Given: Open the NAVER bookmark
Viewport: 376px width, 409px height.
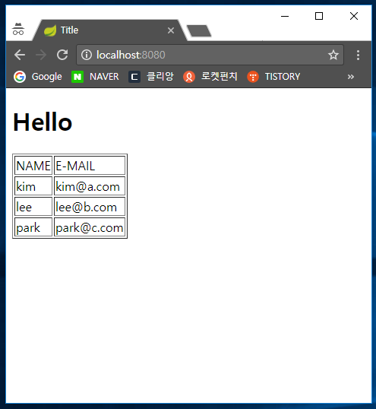Looking at the screenshot, I should pyautogui.click(x=95, y=77).
